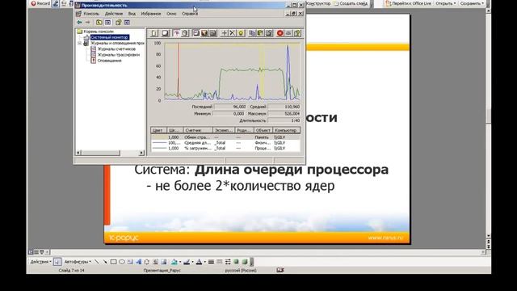
Task: Switch to histogram view icon
Action: (204, 33)
